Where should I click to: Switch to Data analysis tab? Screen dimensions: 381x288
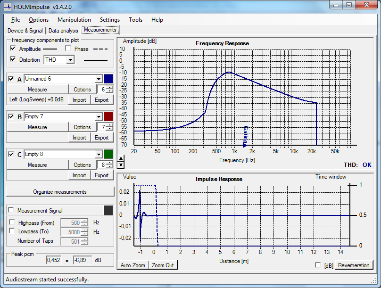[63, 31]
